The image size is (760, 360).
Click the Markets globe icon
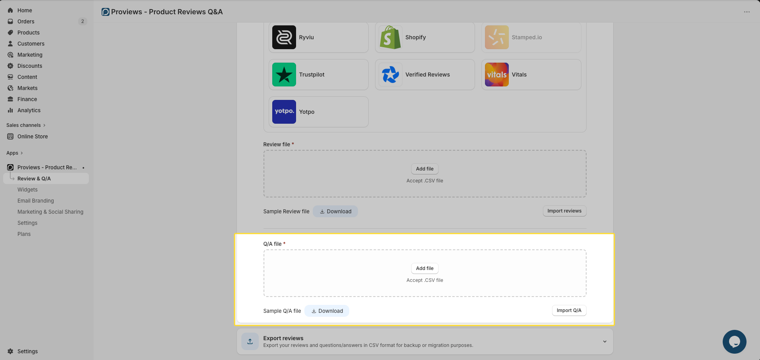tap(10, 88)
